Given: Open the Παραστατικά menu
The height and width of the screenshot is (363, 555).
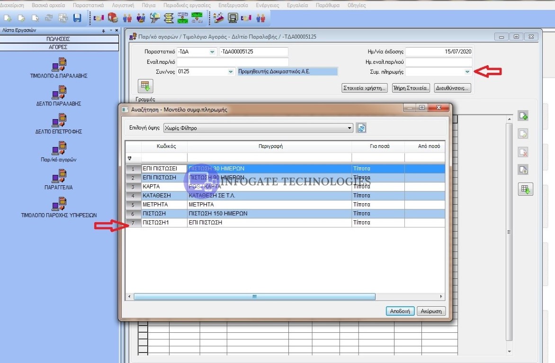Looking at the screenshot, I should click(x=88, y=5).
